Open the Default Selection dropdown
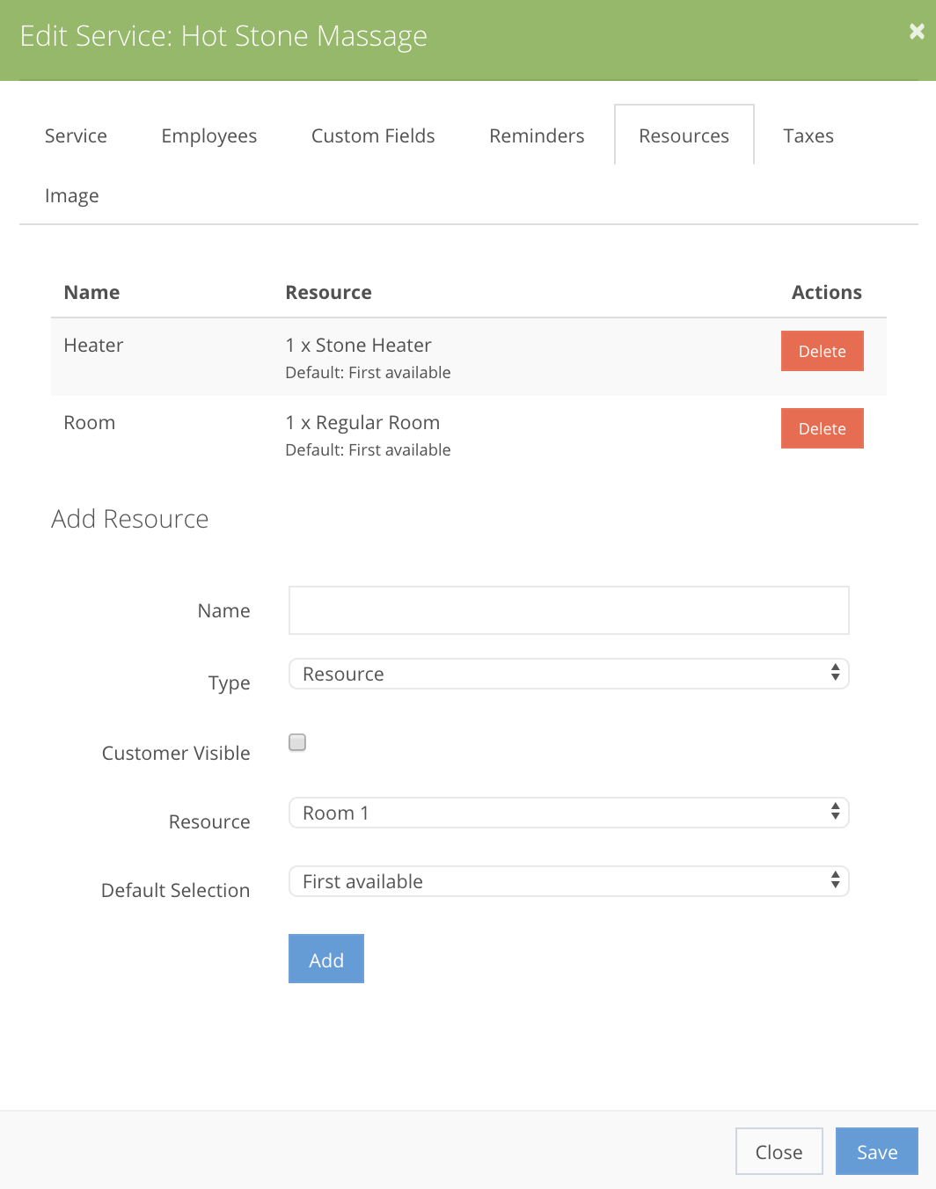The height and width of the screenshot is (1189, 936). (568, 881)
